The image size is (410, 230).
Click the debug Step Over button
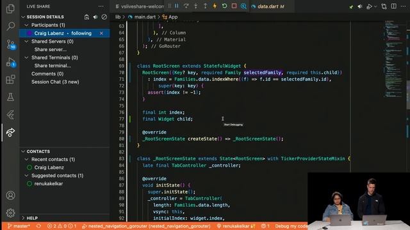(x=186, y=6)
